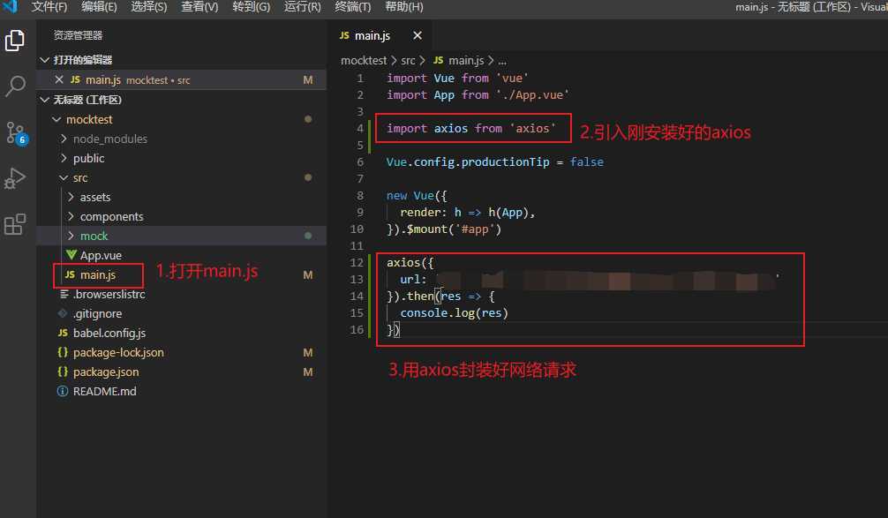The height and width of the screenshot is (518, 888).
Task: Open main.js under src folder
Action: pos(97,274)
